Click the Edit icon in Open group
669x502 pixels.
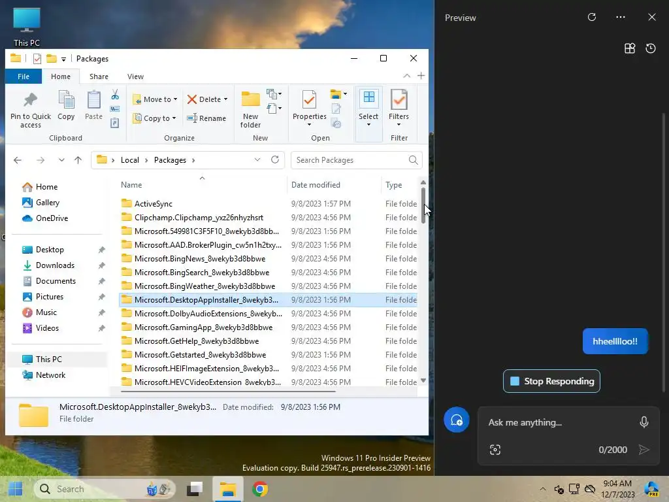click(x=336, y=109)
